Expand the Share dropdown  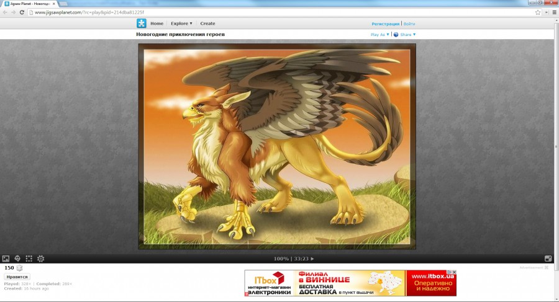click(408, 35)
